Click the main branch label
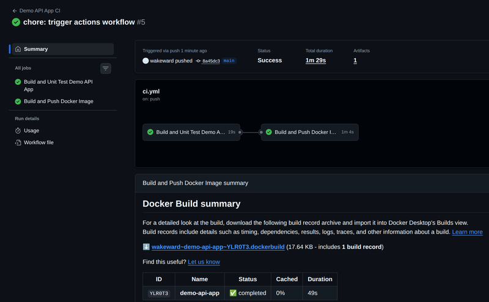 229,61
